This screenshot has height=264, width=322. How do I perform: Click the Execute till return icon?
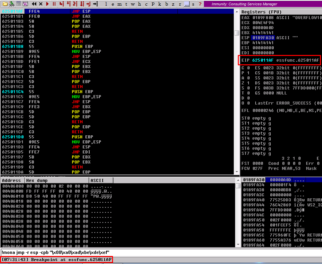pos(89,4)
